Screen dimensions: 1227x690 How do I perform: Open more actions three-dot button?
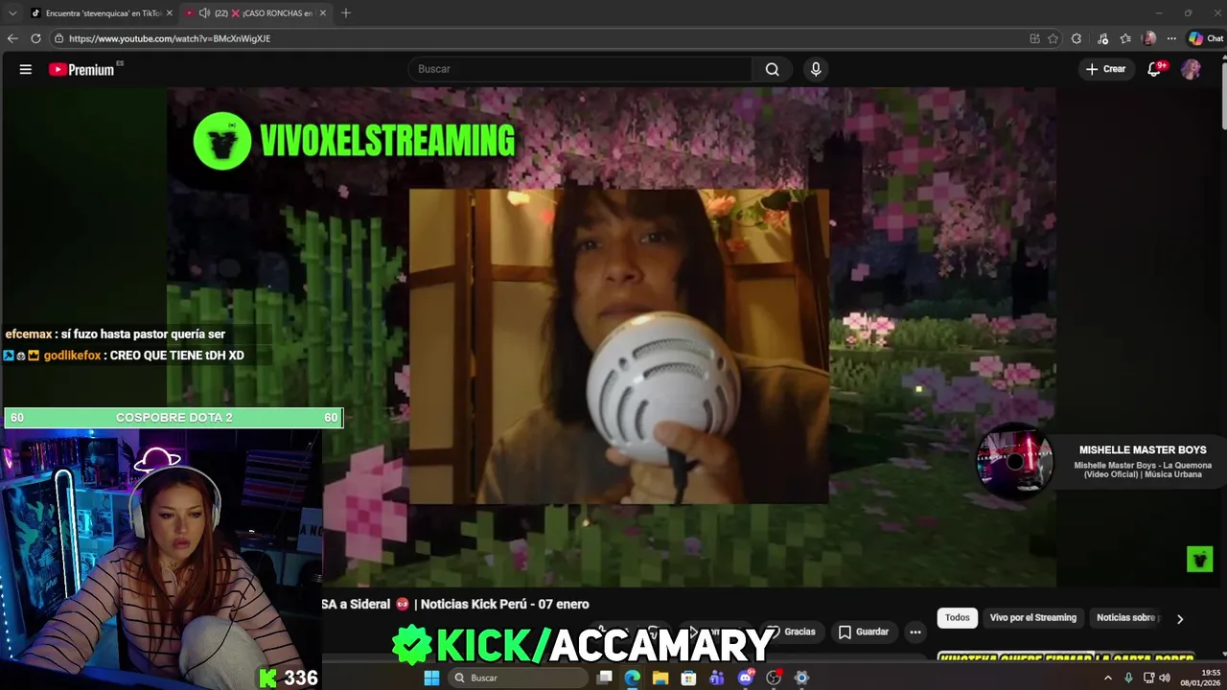pyautogui.click(x=915, y=632)
